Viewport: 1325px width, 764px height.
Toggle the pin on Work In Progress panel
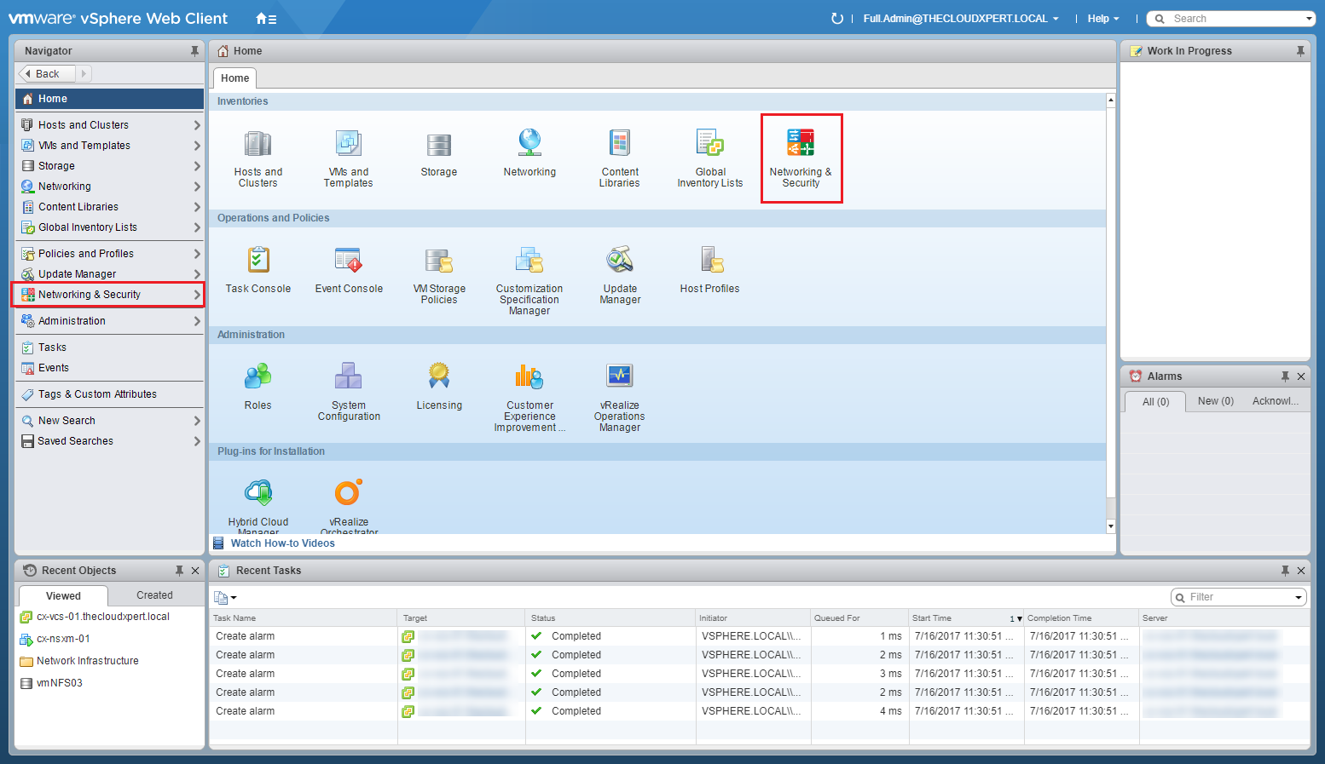[x=1300, y=51]
